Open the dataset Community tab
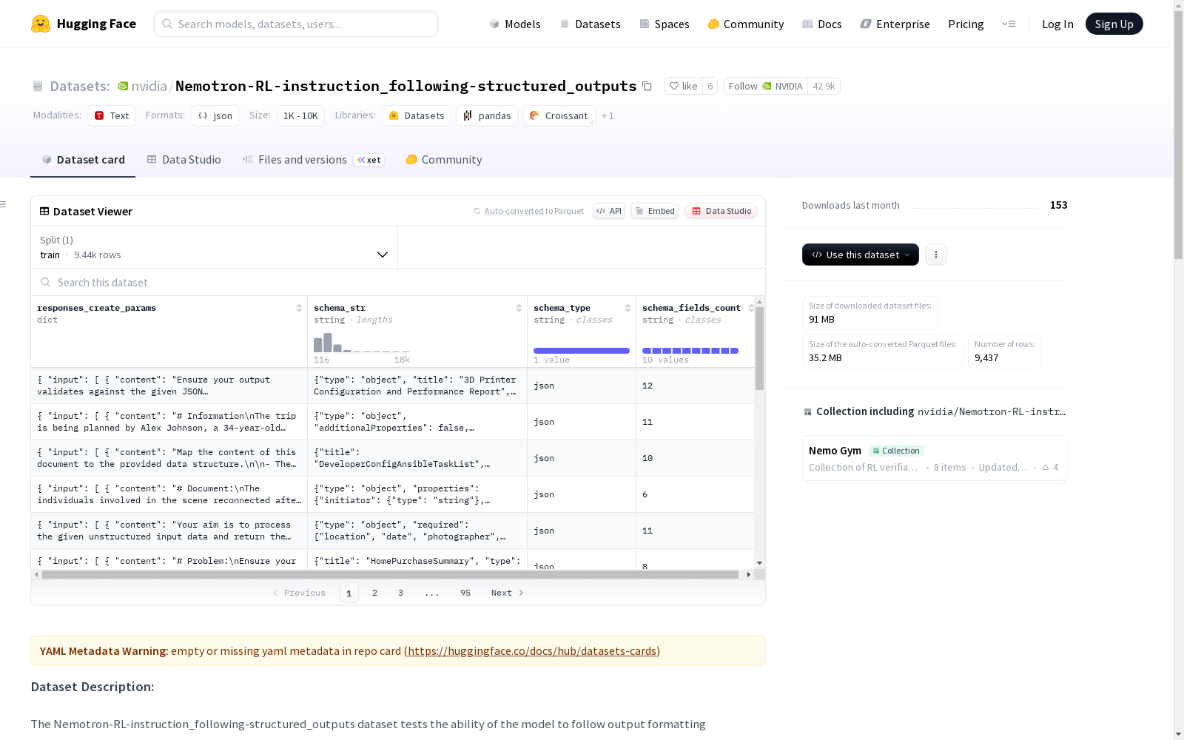The height and width of the screenshot is (740, 1184). [x=444, y=160]
